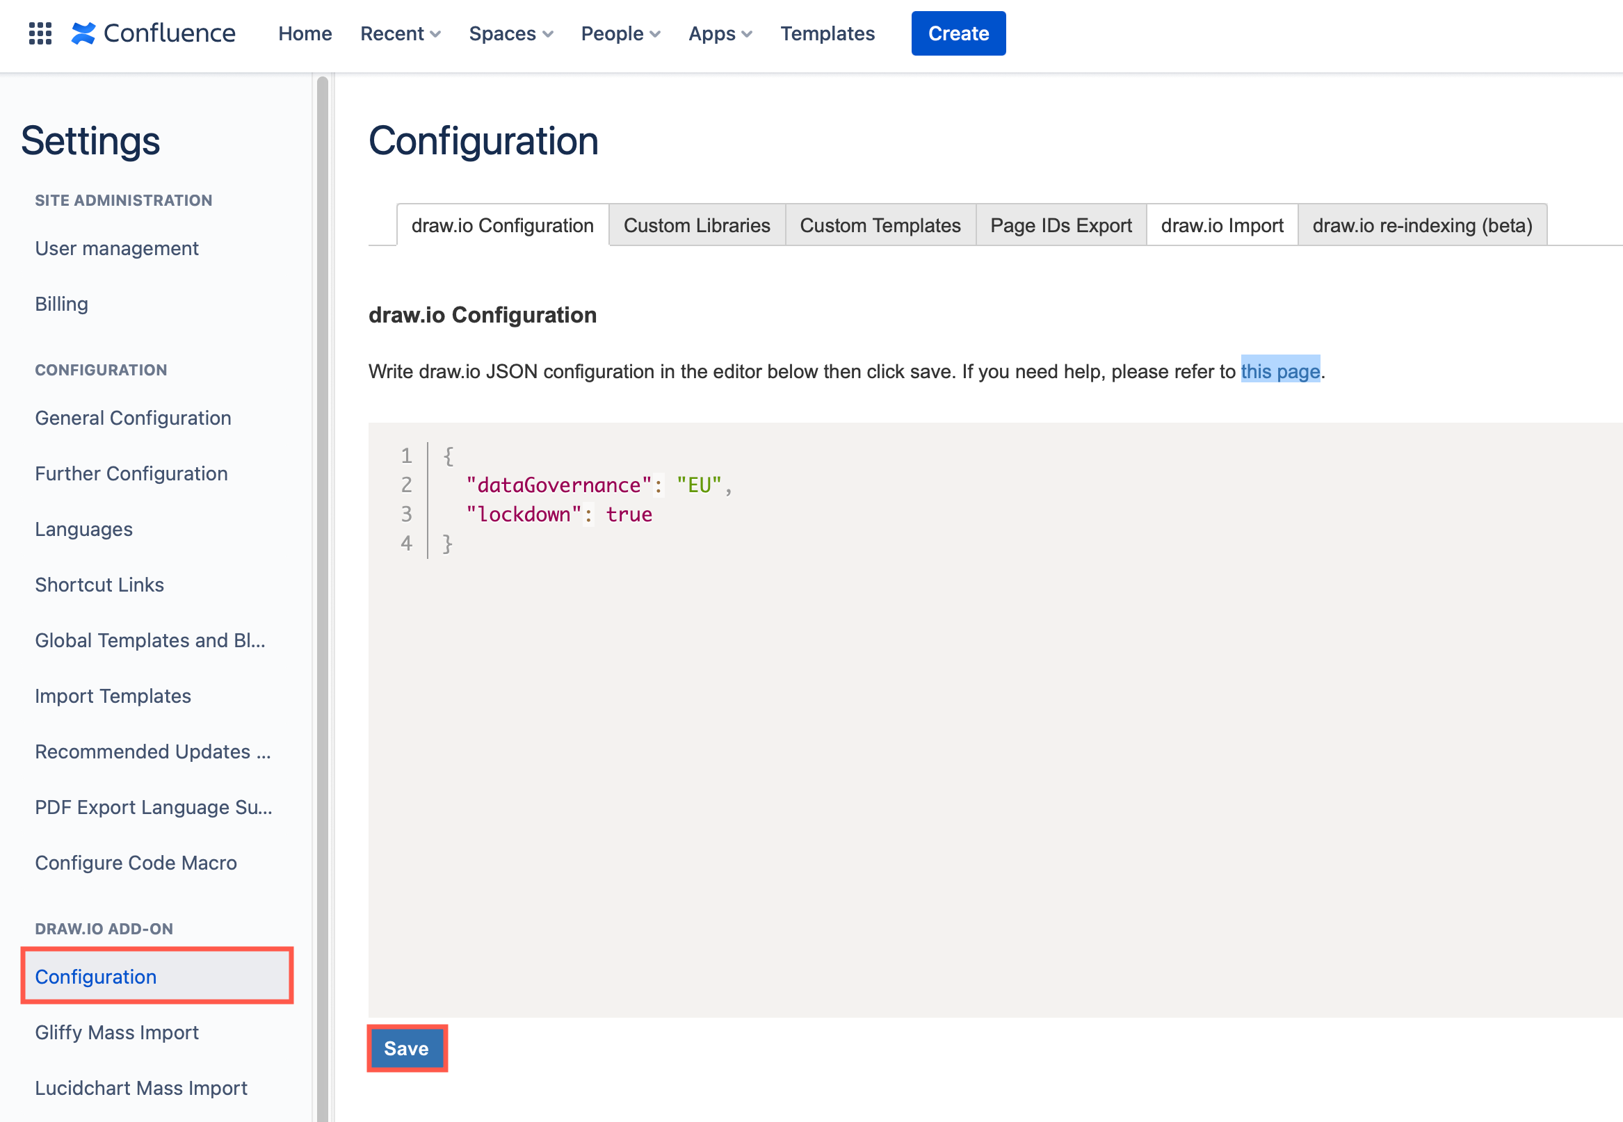Viewport: 1623px width, 1122px height.
Task: Open User management settings
Action: [116, 248]
